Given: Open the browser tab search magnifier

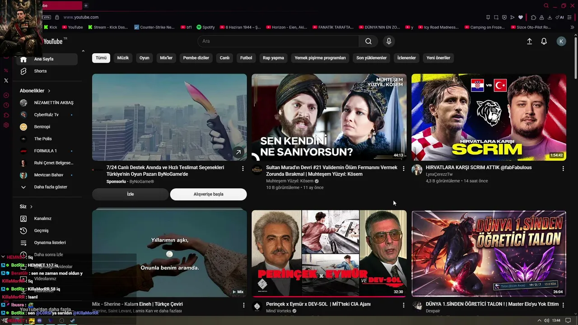Looking at the screenshot, I should tap(546, 5).
